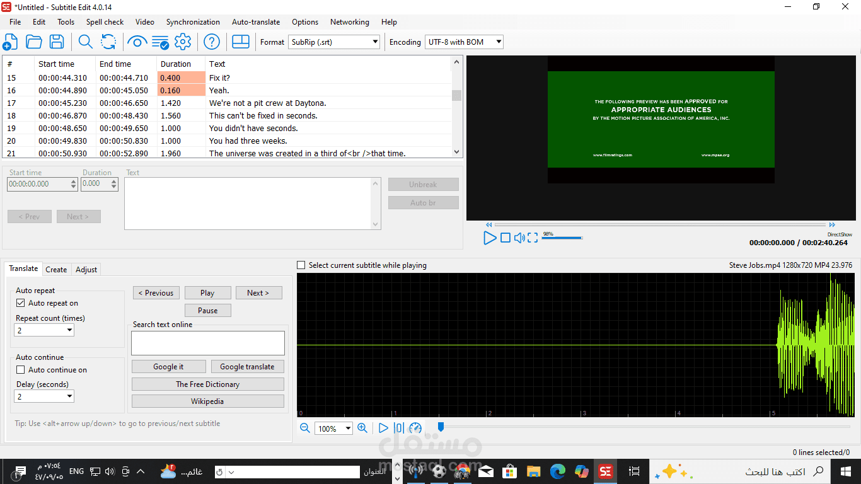Open the Spell check menu
The width and height of the screenshot is (861, 484).
[105, 21]
